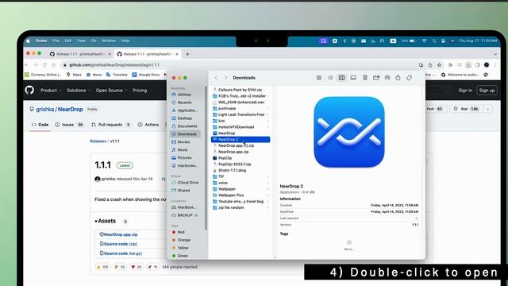Open Control Center in menu bar
Image resolution: width=508 pixels, height=286 pixels.
(443, 41)
